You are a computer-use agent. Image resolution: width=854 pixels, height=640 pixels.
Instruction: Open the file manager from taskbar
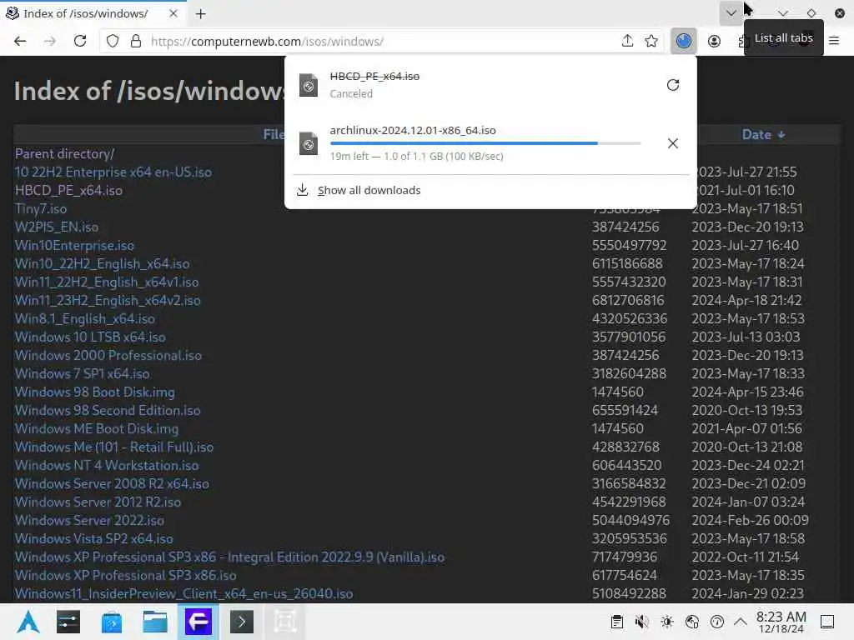click(x=155, y=622)
